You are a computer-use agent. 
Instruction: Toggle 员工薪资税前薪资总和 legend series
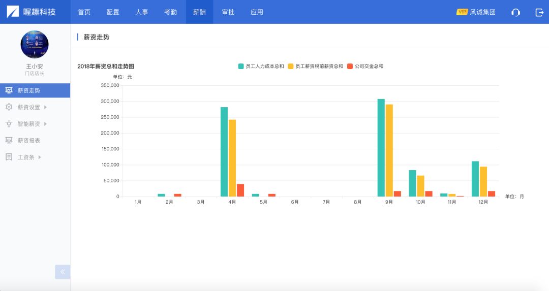(316, 66)
